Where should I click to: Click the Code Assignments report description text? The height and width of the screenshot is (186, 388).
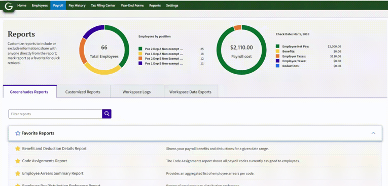(x=233, y=161)
